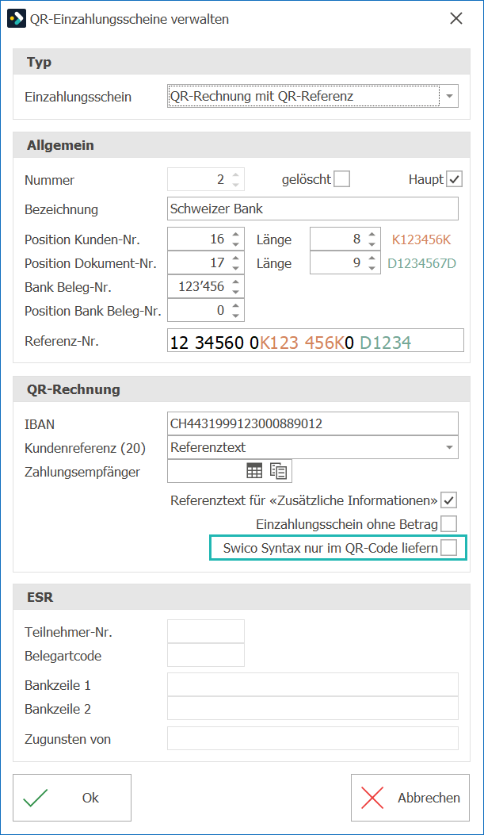
Task: Click the Position Dokument-Nr. value 17
Action: (217, 262)
